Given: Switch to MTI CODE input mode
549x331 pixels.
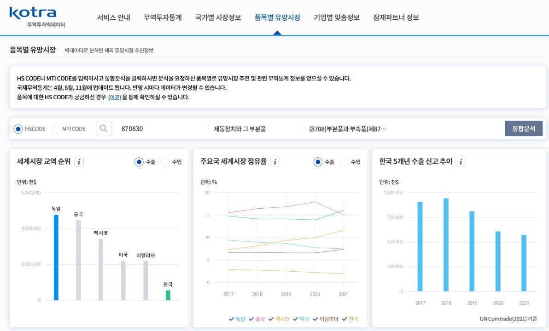Looking at the screenshot, I should tap(55, 129).
